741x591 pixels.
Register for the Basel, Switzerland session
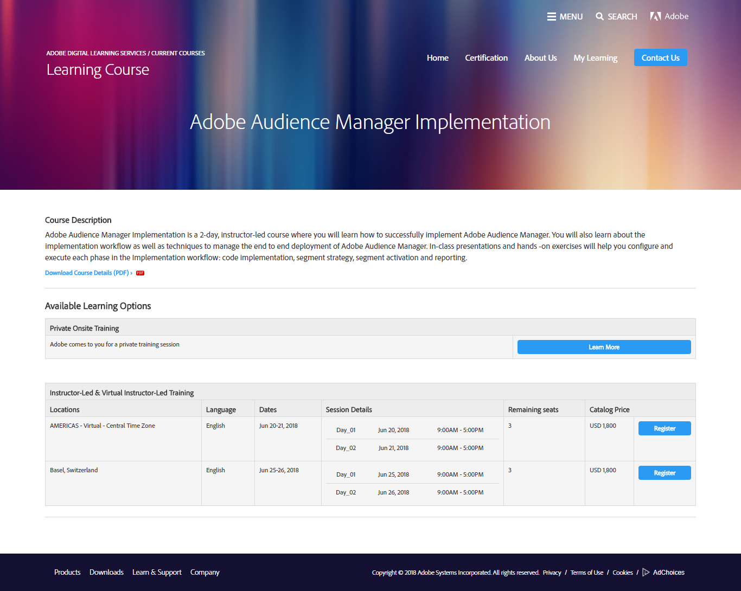(x=665, y=473)
